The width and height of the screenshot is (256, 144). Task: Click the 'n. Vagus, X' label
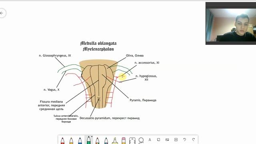[52, 90]
